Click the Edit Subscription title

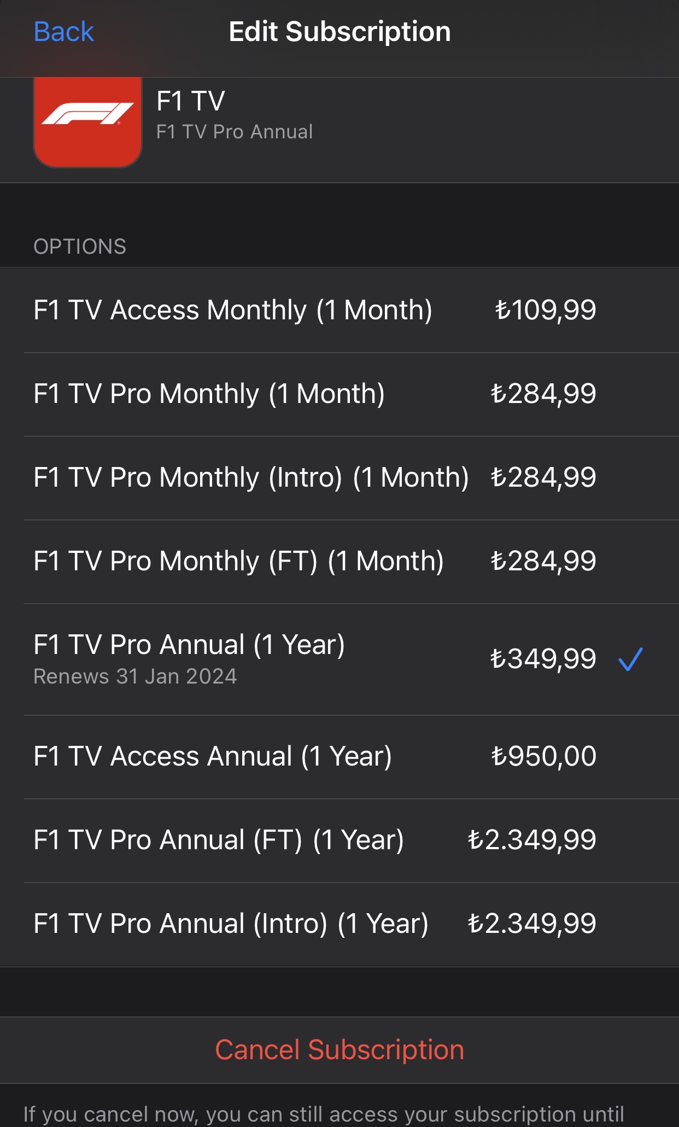339,32
